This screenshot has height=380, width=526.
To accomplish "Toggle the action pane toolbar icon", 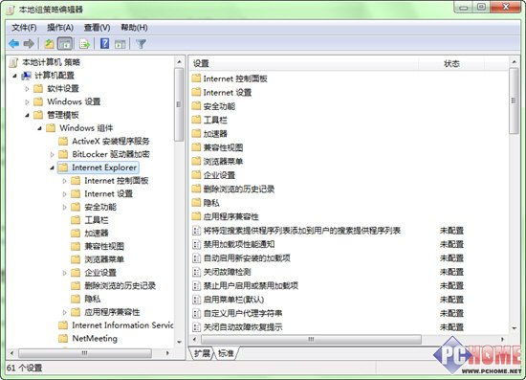I will 120,44.
